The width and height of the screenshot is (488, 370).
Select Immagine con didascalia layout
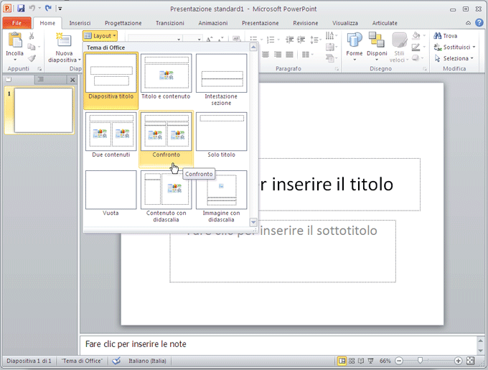coord(221,196)
